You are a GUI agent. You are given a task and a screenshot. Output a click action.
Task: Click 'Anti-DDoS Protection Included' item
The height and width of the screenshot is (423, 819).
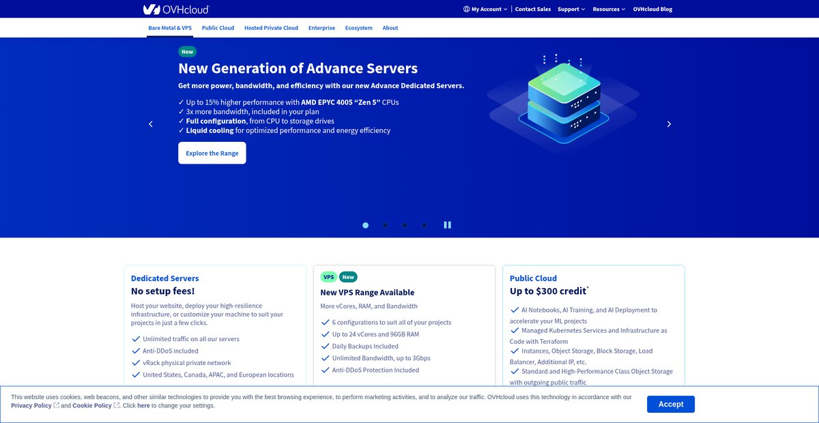(376, 370)
